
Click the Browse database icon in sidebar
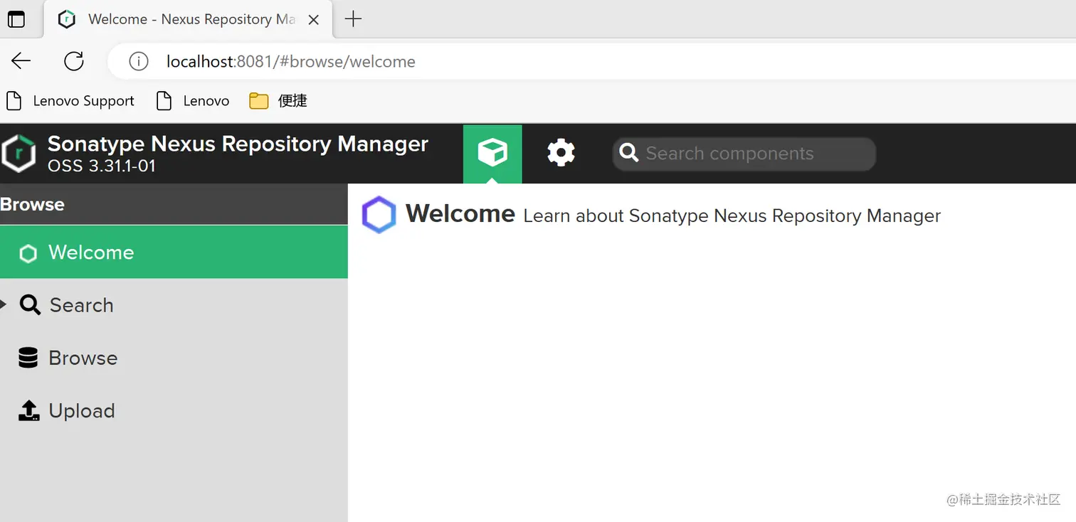[28, 358]
